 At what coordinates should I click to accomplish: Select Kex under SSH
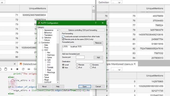(x=49, y=53)
